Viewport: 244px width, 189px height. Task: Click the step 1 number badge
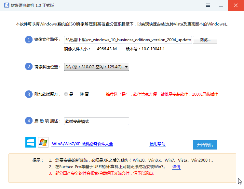click(x=29, y=40)
